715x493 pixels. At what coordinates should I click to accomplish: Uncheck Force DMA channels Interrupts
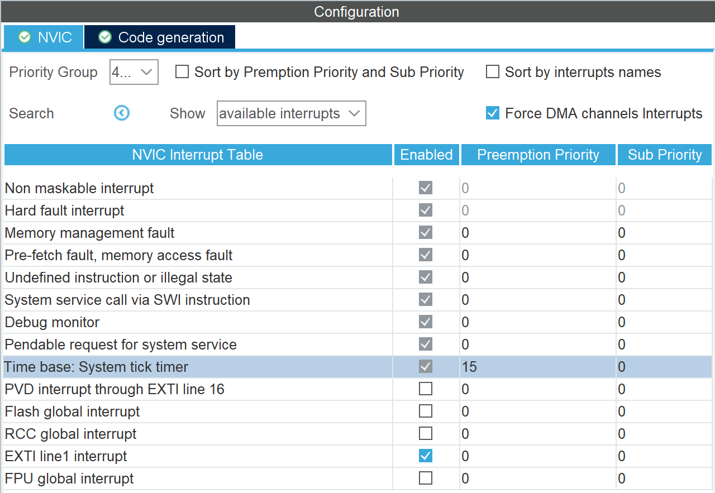tap(493, 113)
